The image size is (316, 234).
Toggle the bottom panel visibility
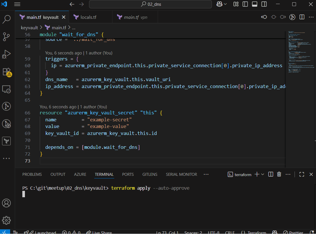click(255, 4)
